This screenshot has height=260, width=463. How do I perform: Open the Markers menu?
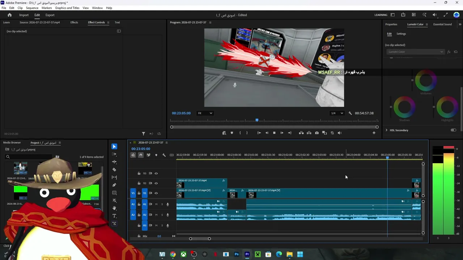click(x=47, y=8)
